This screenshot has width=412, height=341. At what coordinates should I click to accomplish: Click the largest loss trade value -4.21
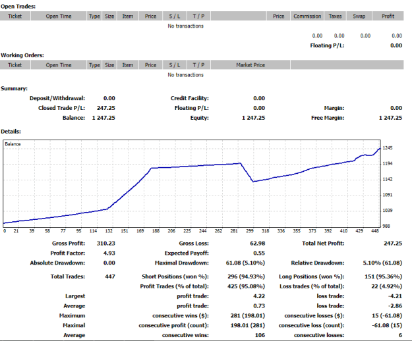pos(395,296)
